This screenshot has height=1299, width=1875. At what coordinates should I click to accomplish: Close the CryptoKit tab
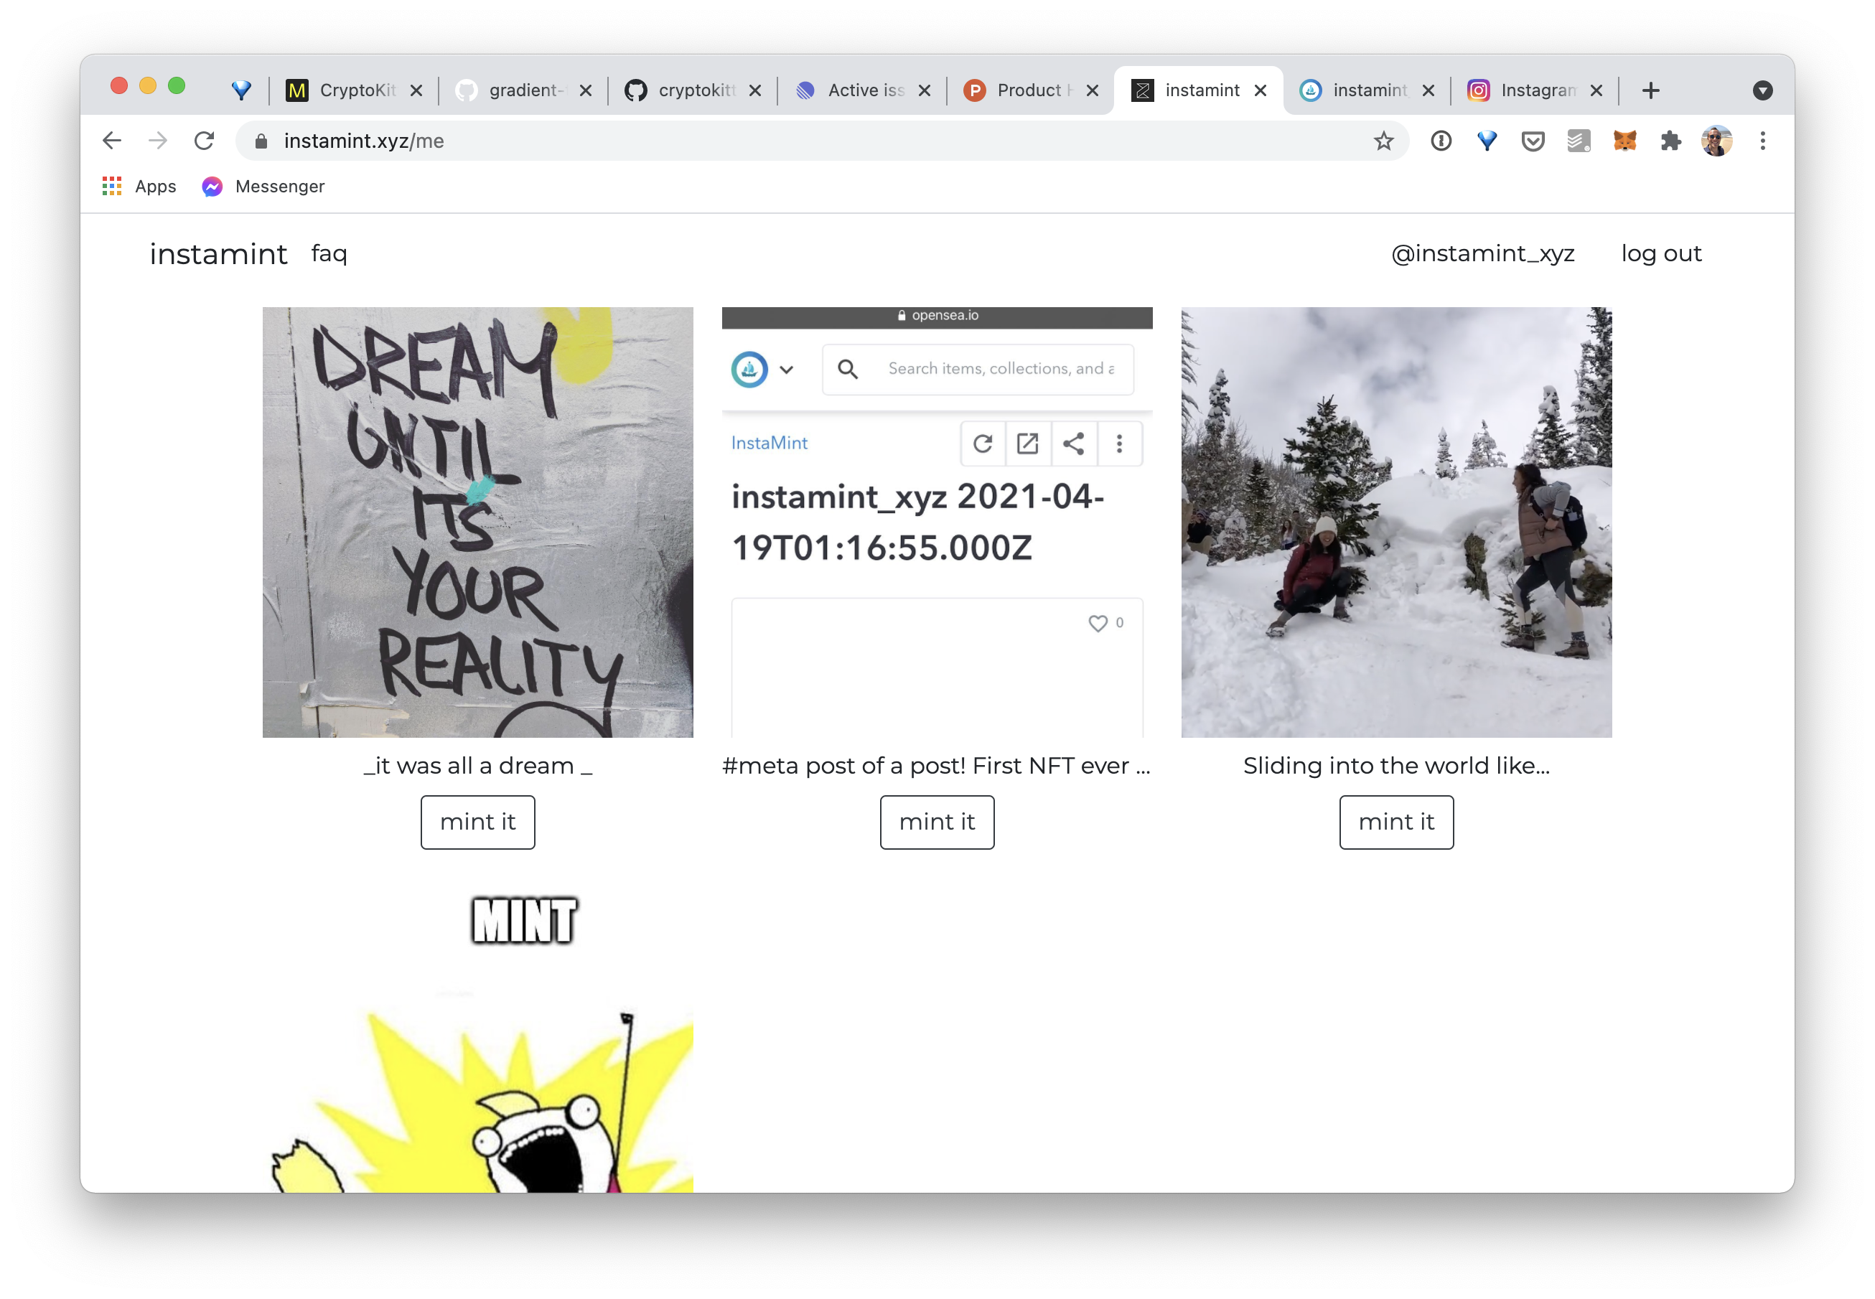pyautogui.click(x=416, y=90)
